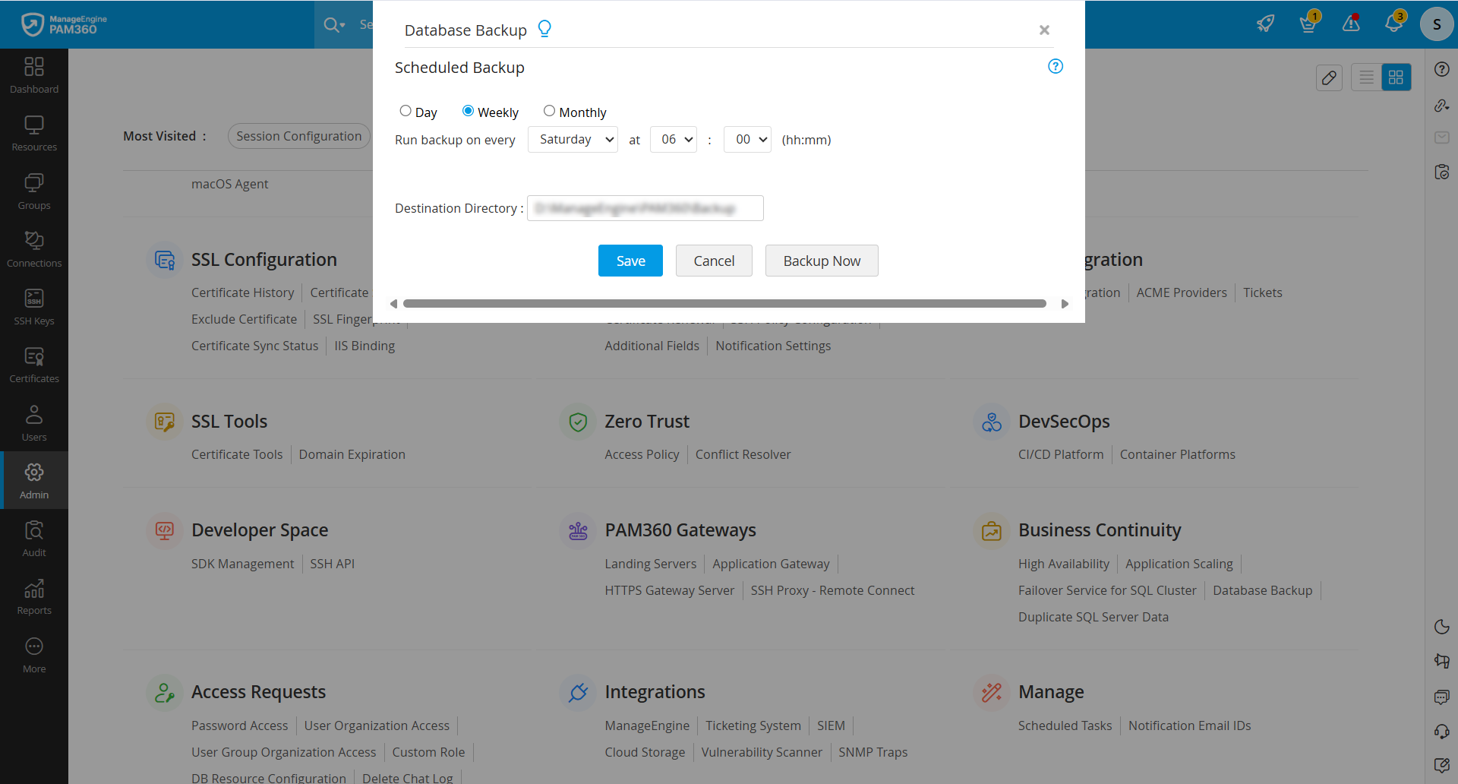Click the Developer Space section icon
Viewport: 1458px width, 784px height.
click(x=165, y=530)
